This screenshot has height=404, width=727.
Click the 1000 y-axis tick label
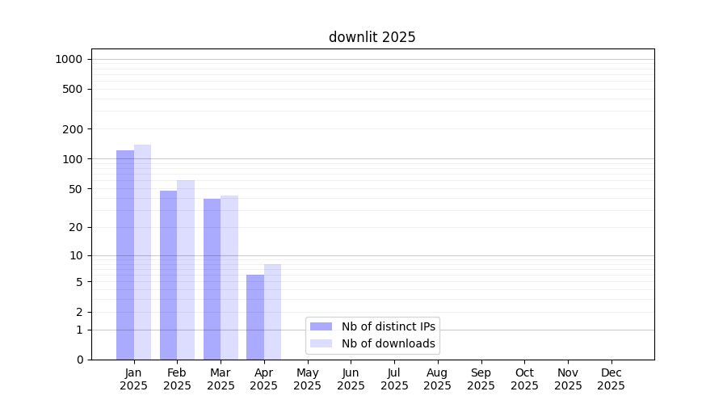click(69, 59)
